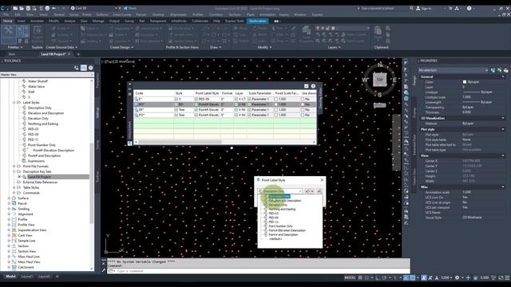Click the Panorama help icon
Image resolution: width=511 pixels, height=287 pixels.
[313, 86]
